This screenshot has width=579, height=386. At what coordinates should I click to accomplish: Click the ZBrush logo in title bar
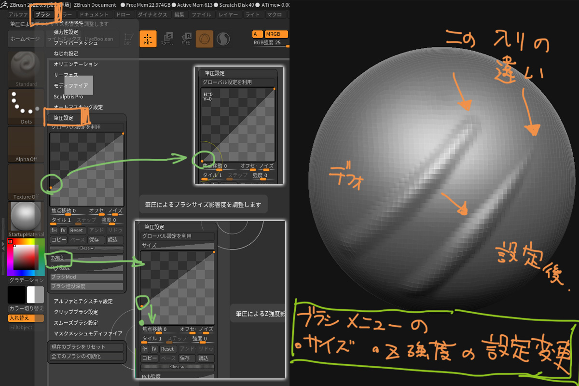pyautogui.click(x=4, y=4)
